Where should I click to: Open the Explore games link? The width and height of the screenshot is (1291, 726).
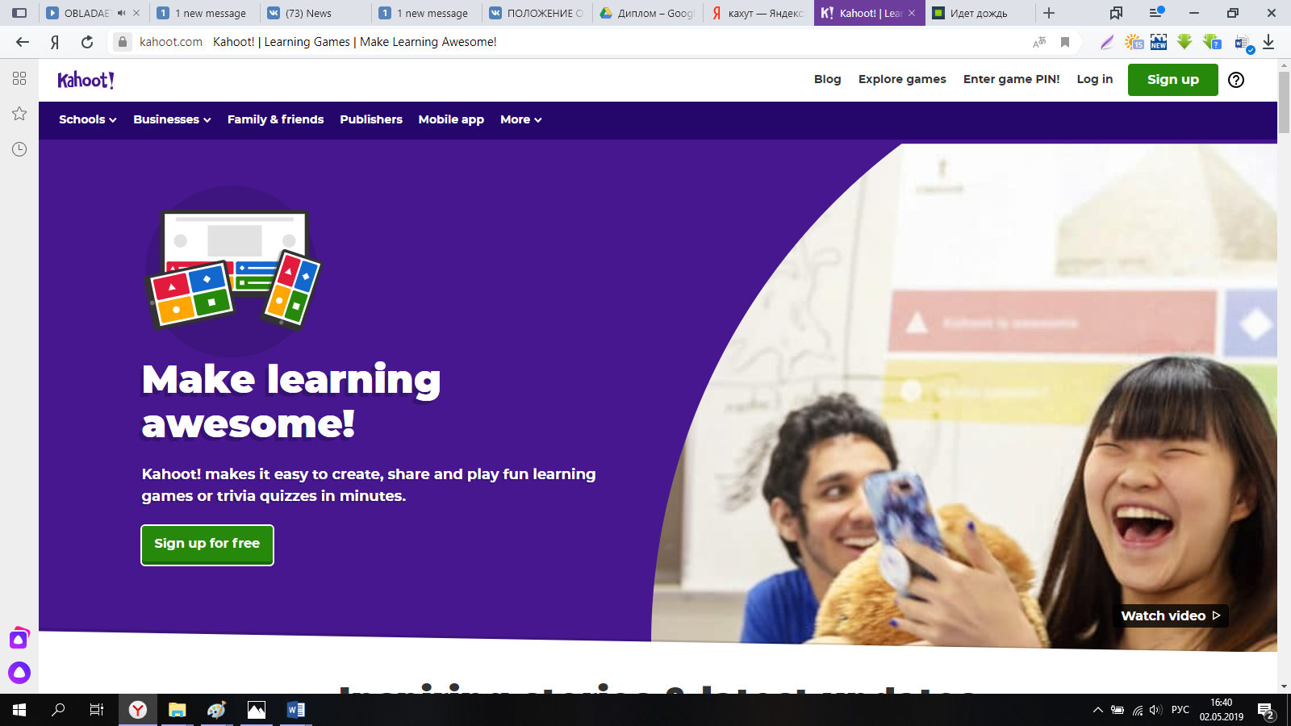tap(902, 79)
